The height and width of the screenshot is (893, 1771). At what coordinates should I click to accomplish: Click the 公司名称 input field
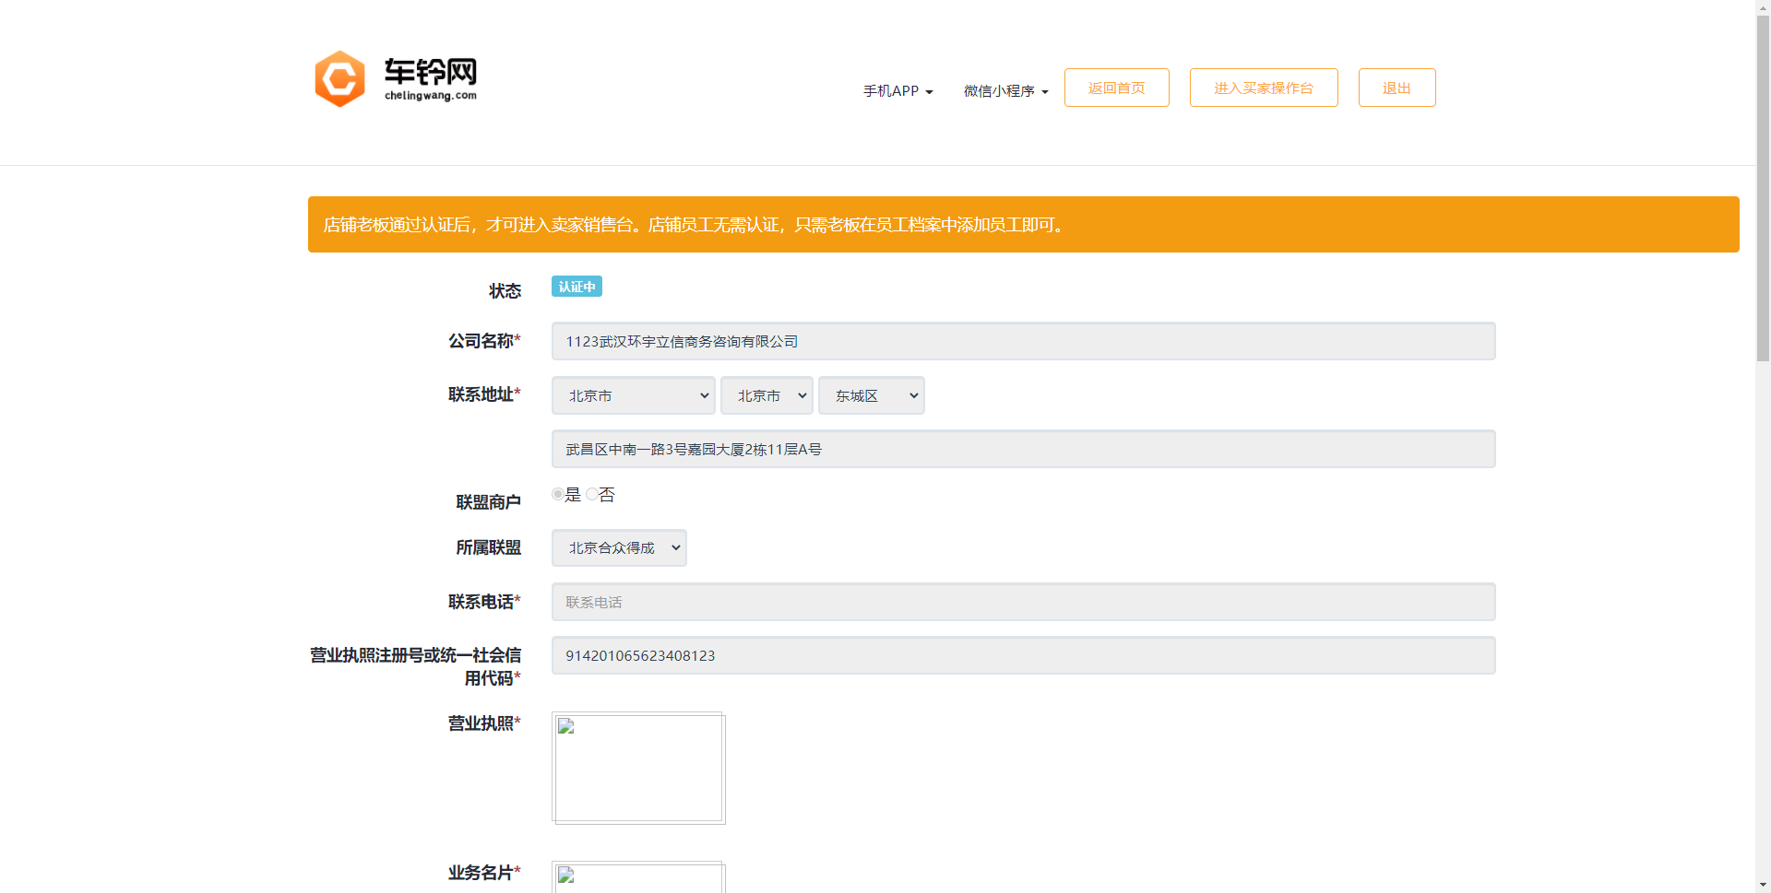1023,341
